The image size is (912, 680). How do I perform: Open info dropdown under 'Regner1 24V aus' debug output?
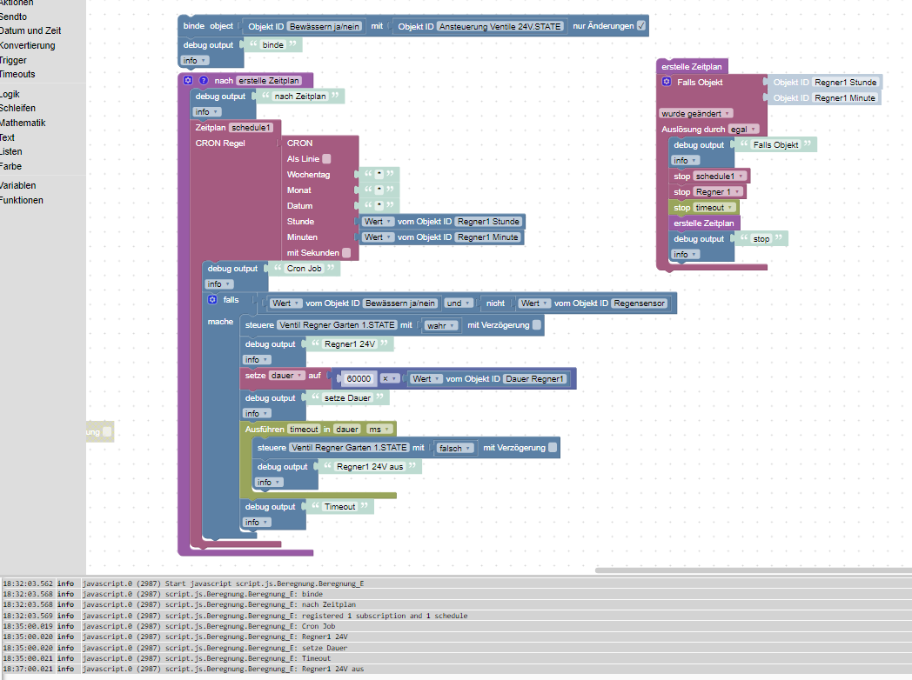coord(269,483)
